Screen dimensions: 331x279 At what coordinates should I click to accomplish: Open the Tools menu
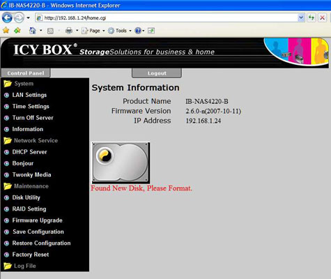point(120,31)
